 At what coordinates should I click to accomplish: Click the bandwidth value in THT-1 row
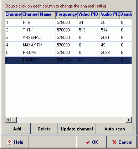(126, 30)
